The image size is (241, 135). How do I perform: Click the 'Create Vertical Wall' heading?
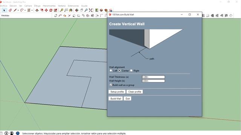127,24
